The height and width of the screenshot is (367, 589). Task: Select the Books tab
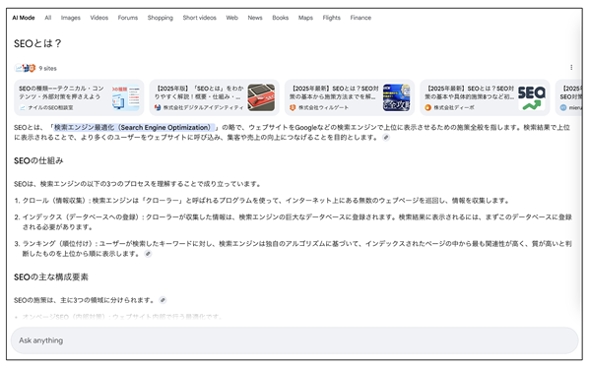click(x=281, y=18)
